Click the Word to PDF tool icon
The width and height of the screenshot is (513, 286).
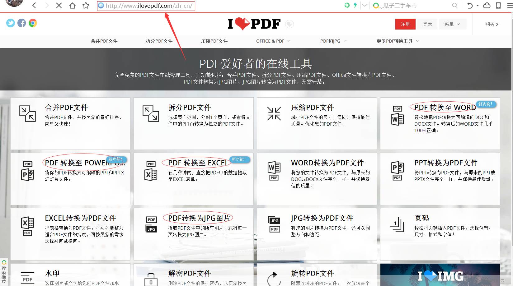pyautogui.click(x=274, y=171)
